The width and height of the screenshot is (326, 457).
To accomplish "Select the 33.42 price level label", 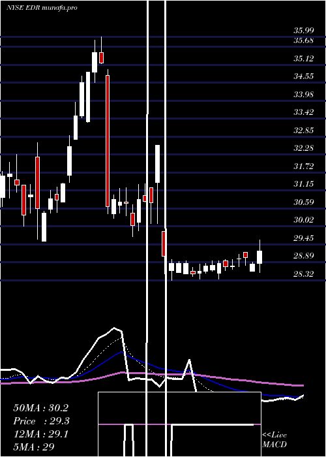I will pyautogui.click(x=303, y=112).
